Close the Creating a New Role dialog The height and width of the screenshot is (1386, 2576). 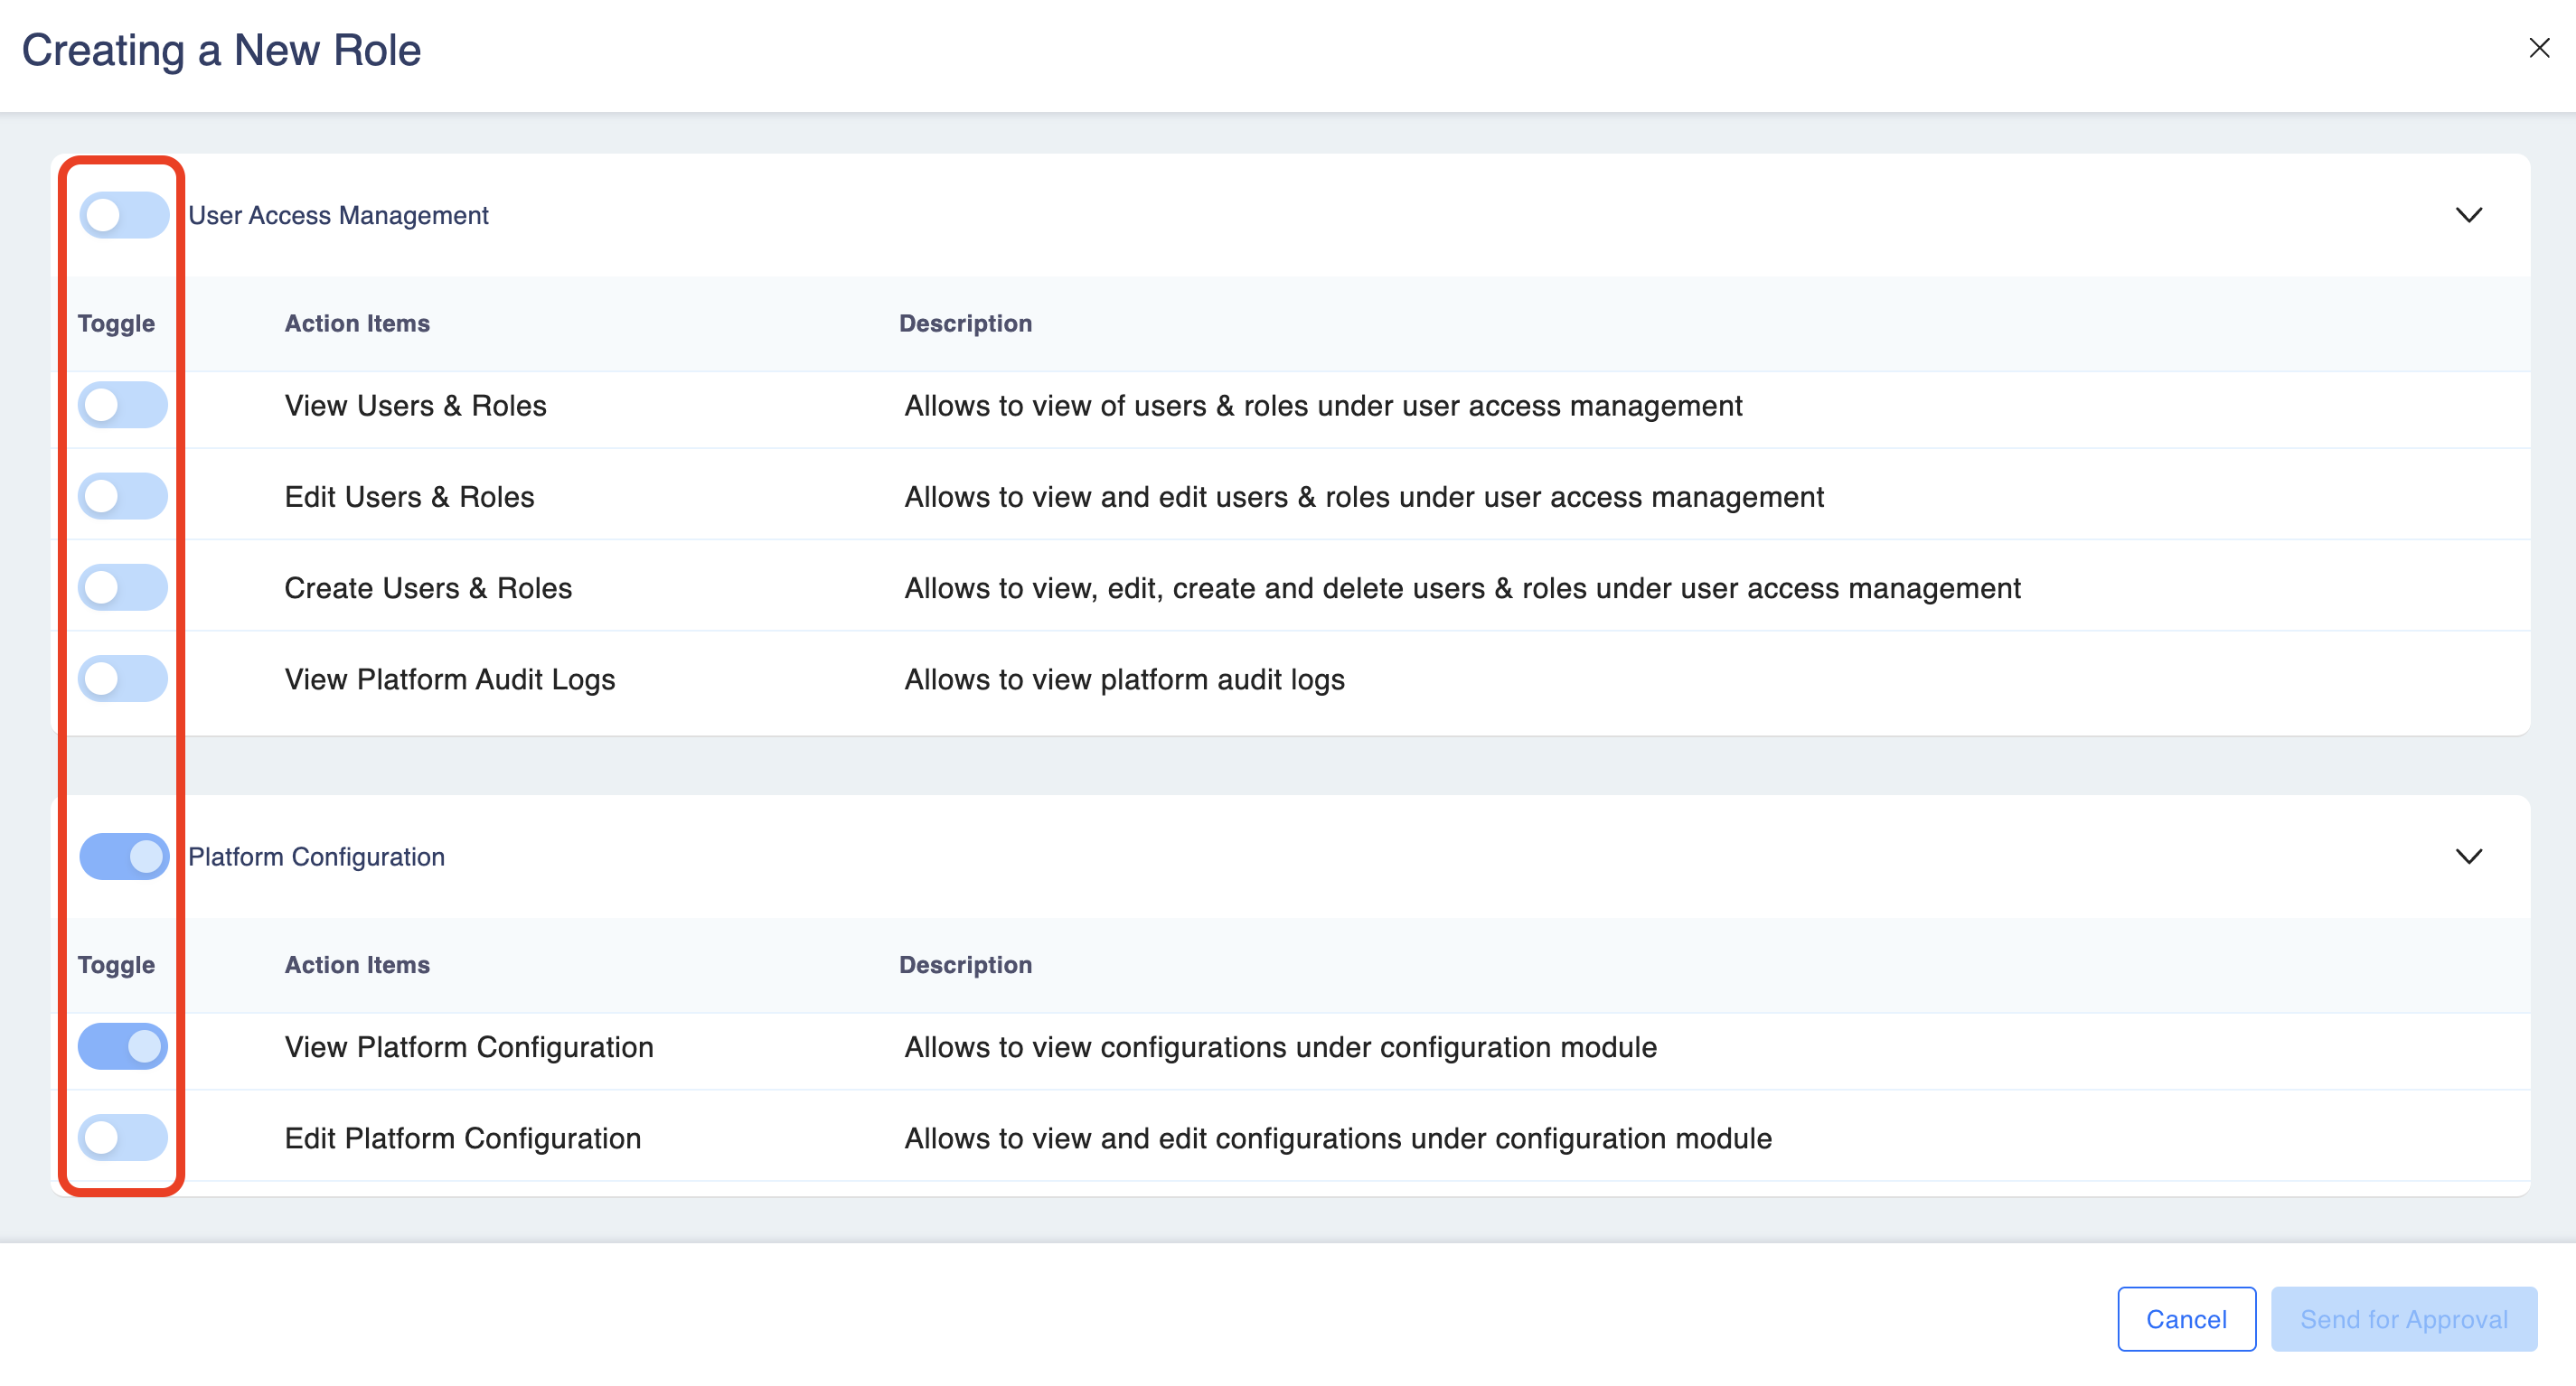pyautogui.click(x=2538, y=48)
